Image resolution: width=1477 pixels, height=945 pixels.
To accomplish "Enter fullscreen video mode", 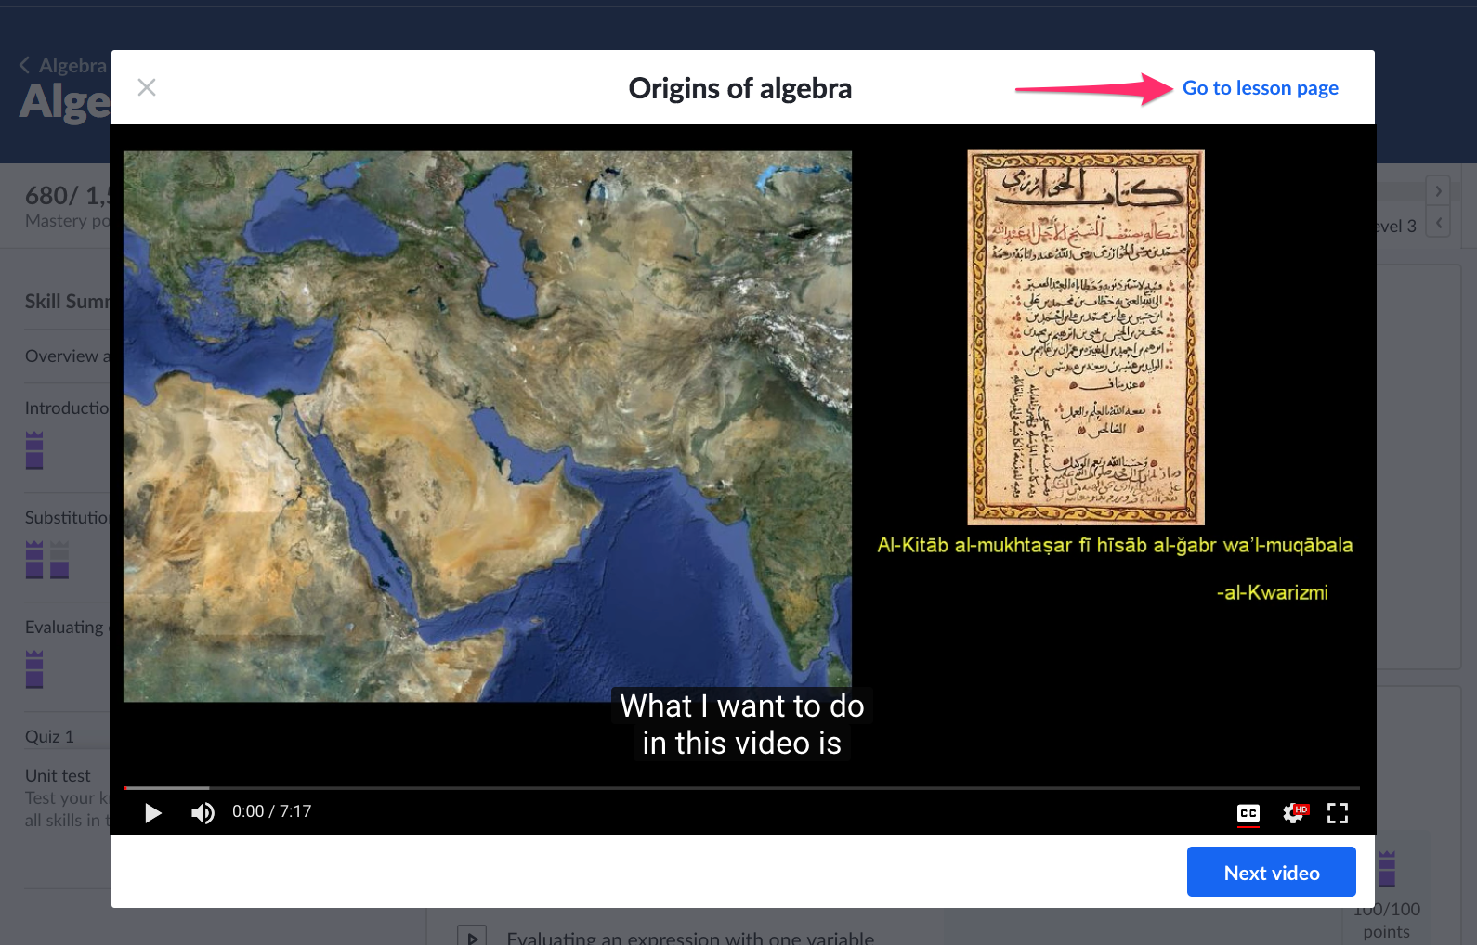I will tap(1337, 813).
